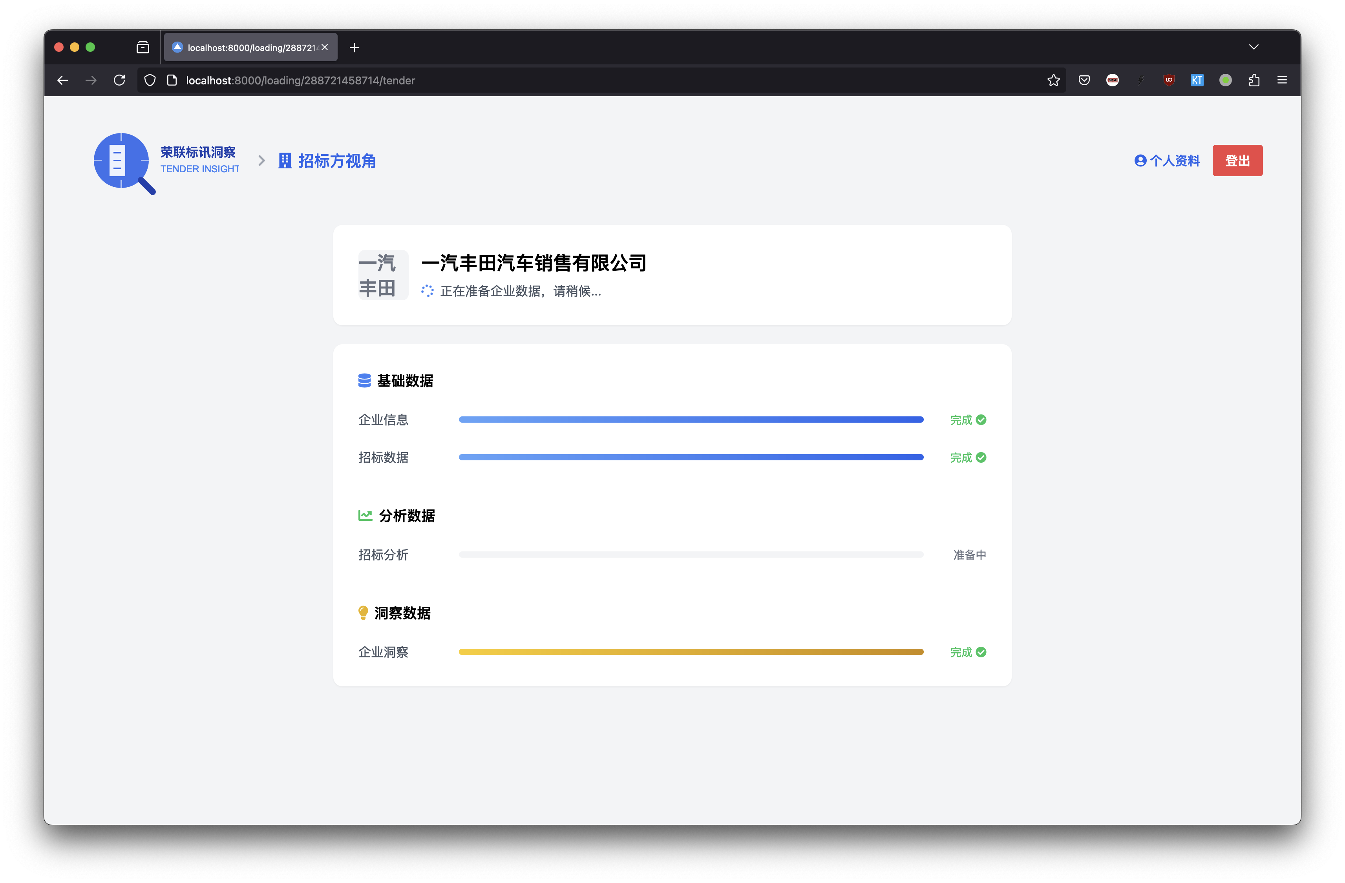The image size is (1345, 883).
Task: Click the building icon beside 招标方视角
Action: [285, 161]
